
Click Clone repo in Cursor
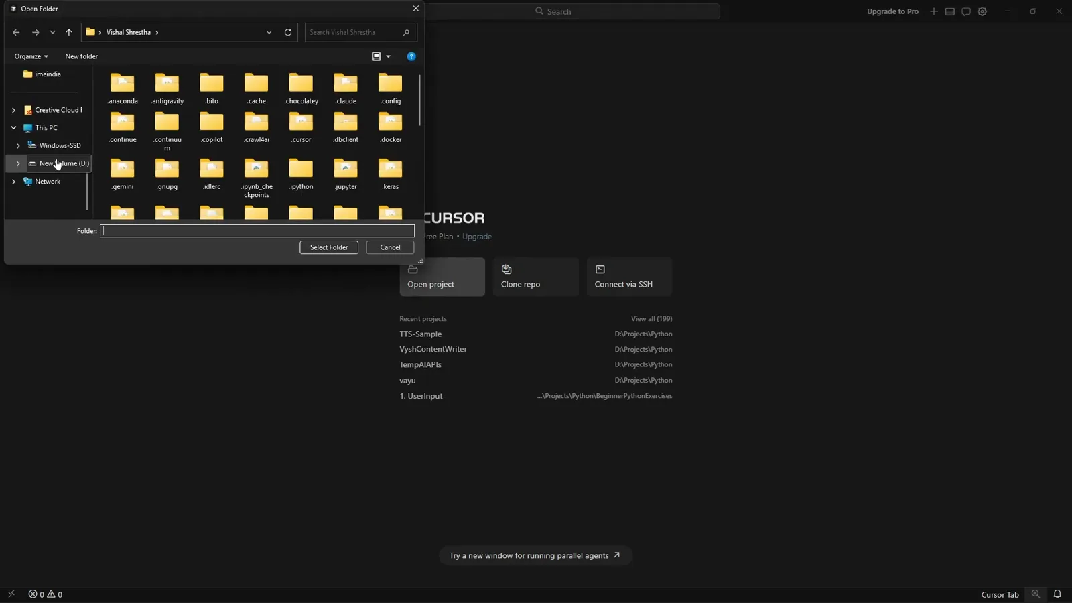pyautogui.click(x=535, y=277)
